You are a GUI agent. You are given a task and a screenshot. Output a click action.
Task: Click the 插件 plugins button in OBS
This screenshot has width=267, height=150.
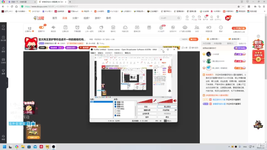(x=147, y=117)
